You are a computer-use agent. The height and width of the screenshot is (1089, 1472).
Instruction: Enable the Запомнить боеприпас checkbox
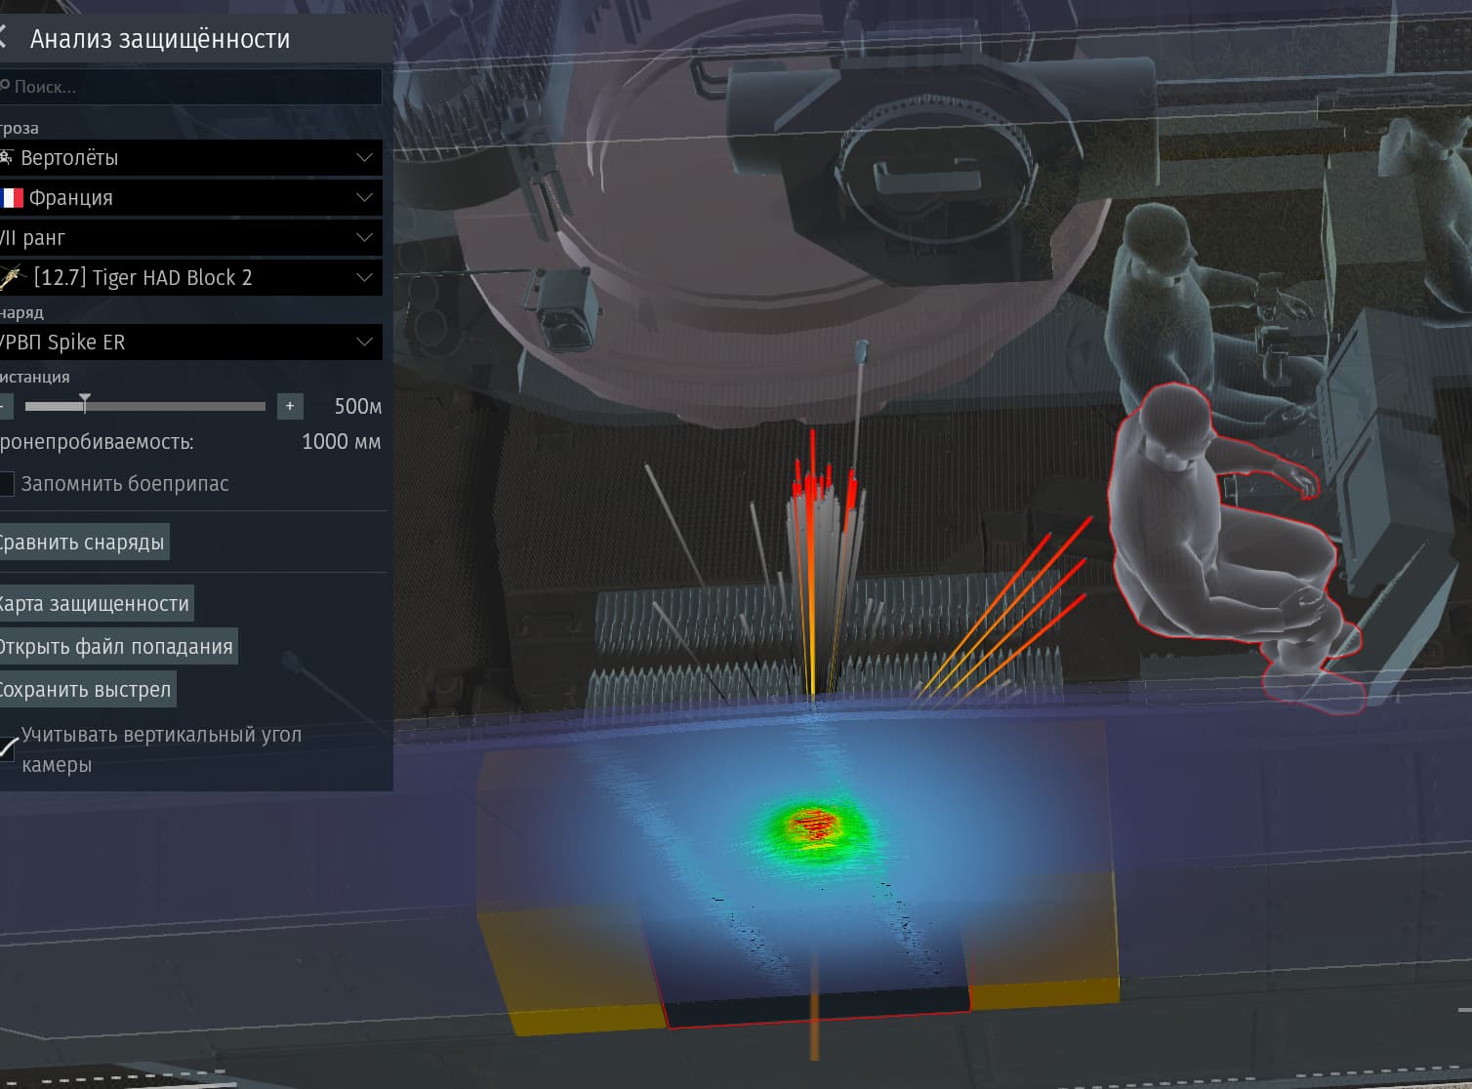coord(7,483)
